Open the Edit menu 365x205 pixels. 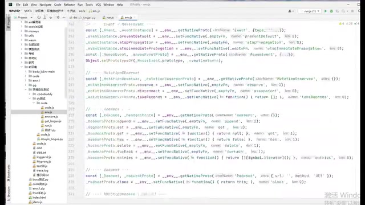click(26, 5)
